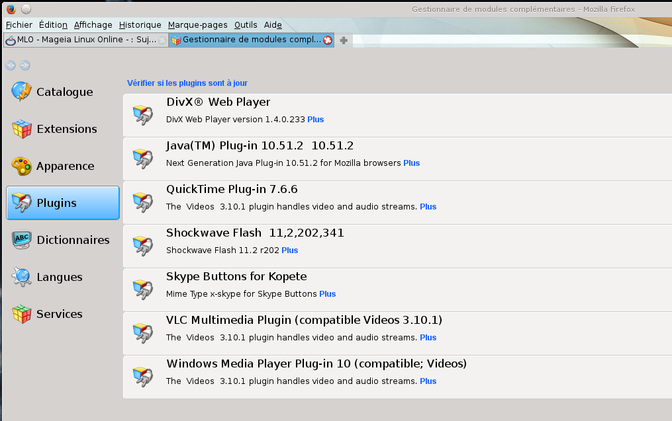This screenshot has height=421, width=672.
Task: Select the Shockwave Flash 11,2,202,341 title
Action: 255,233
